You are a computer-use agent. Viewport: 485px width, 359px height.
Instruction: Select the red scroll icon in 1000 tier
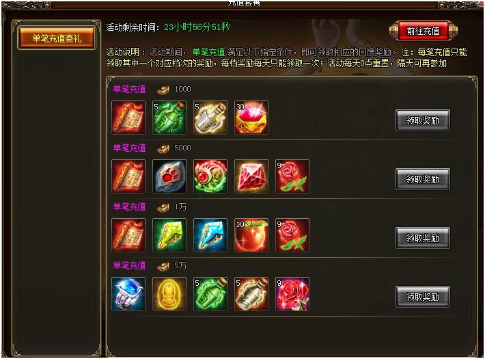click(128, 118)
